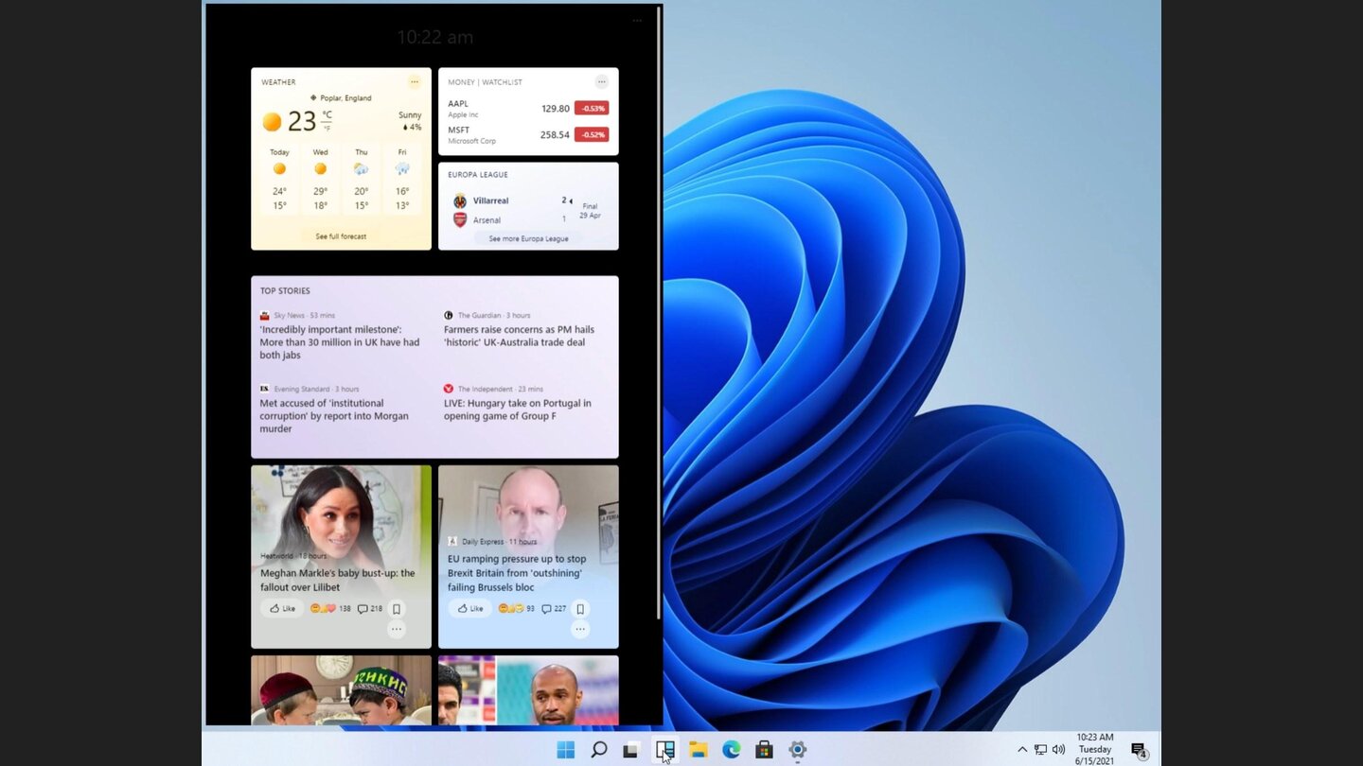Open the options menu on the EU Brexit card
The width and height of the screenshot is (1363, 766).
point(579,629)
